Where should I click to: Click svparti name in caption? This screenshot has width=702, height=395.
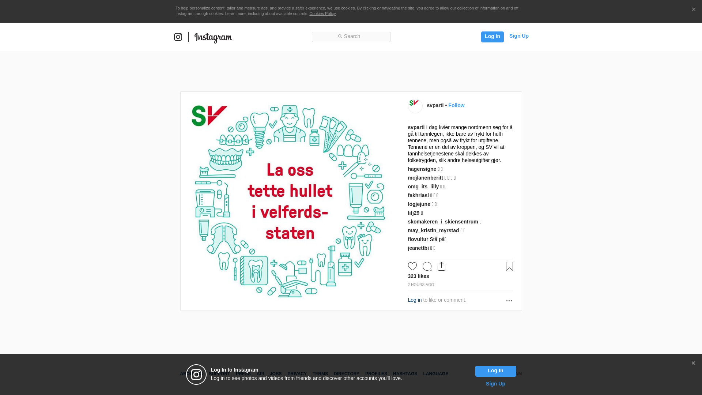416,127
